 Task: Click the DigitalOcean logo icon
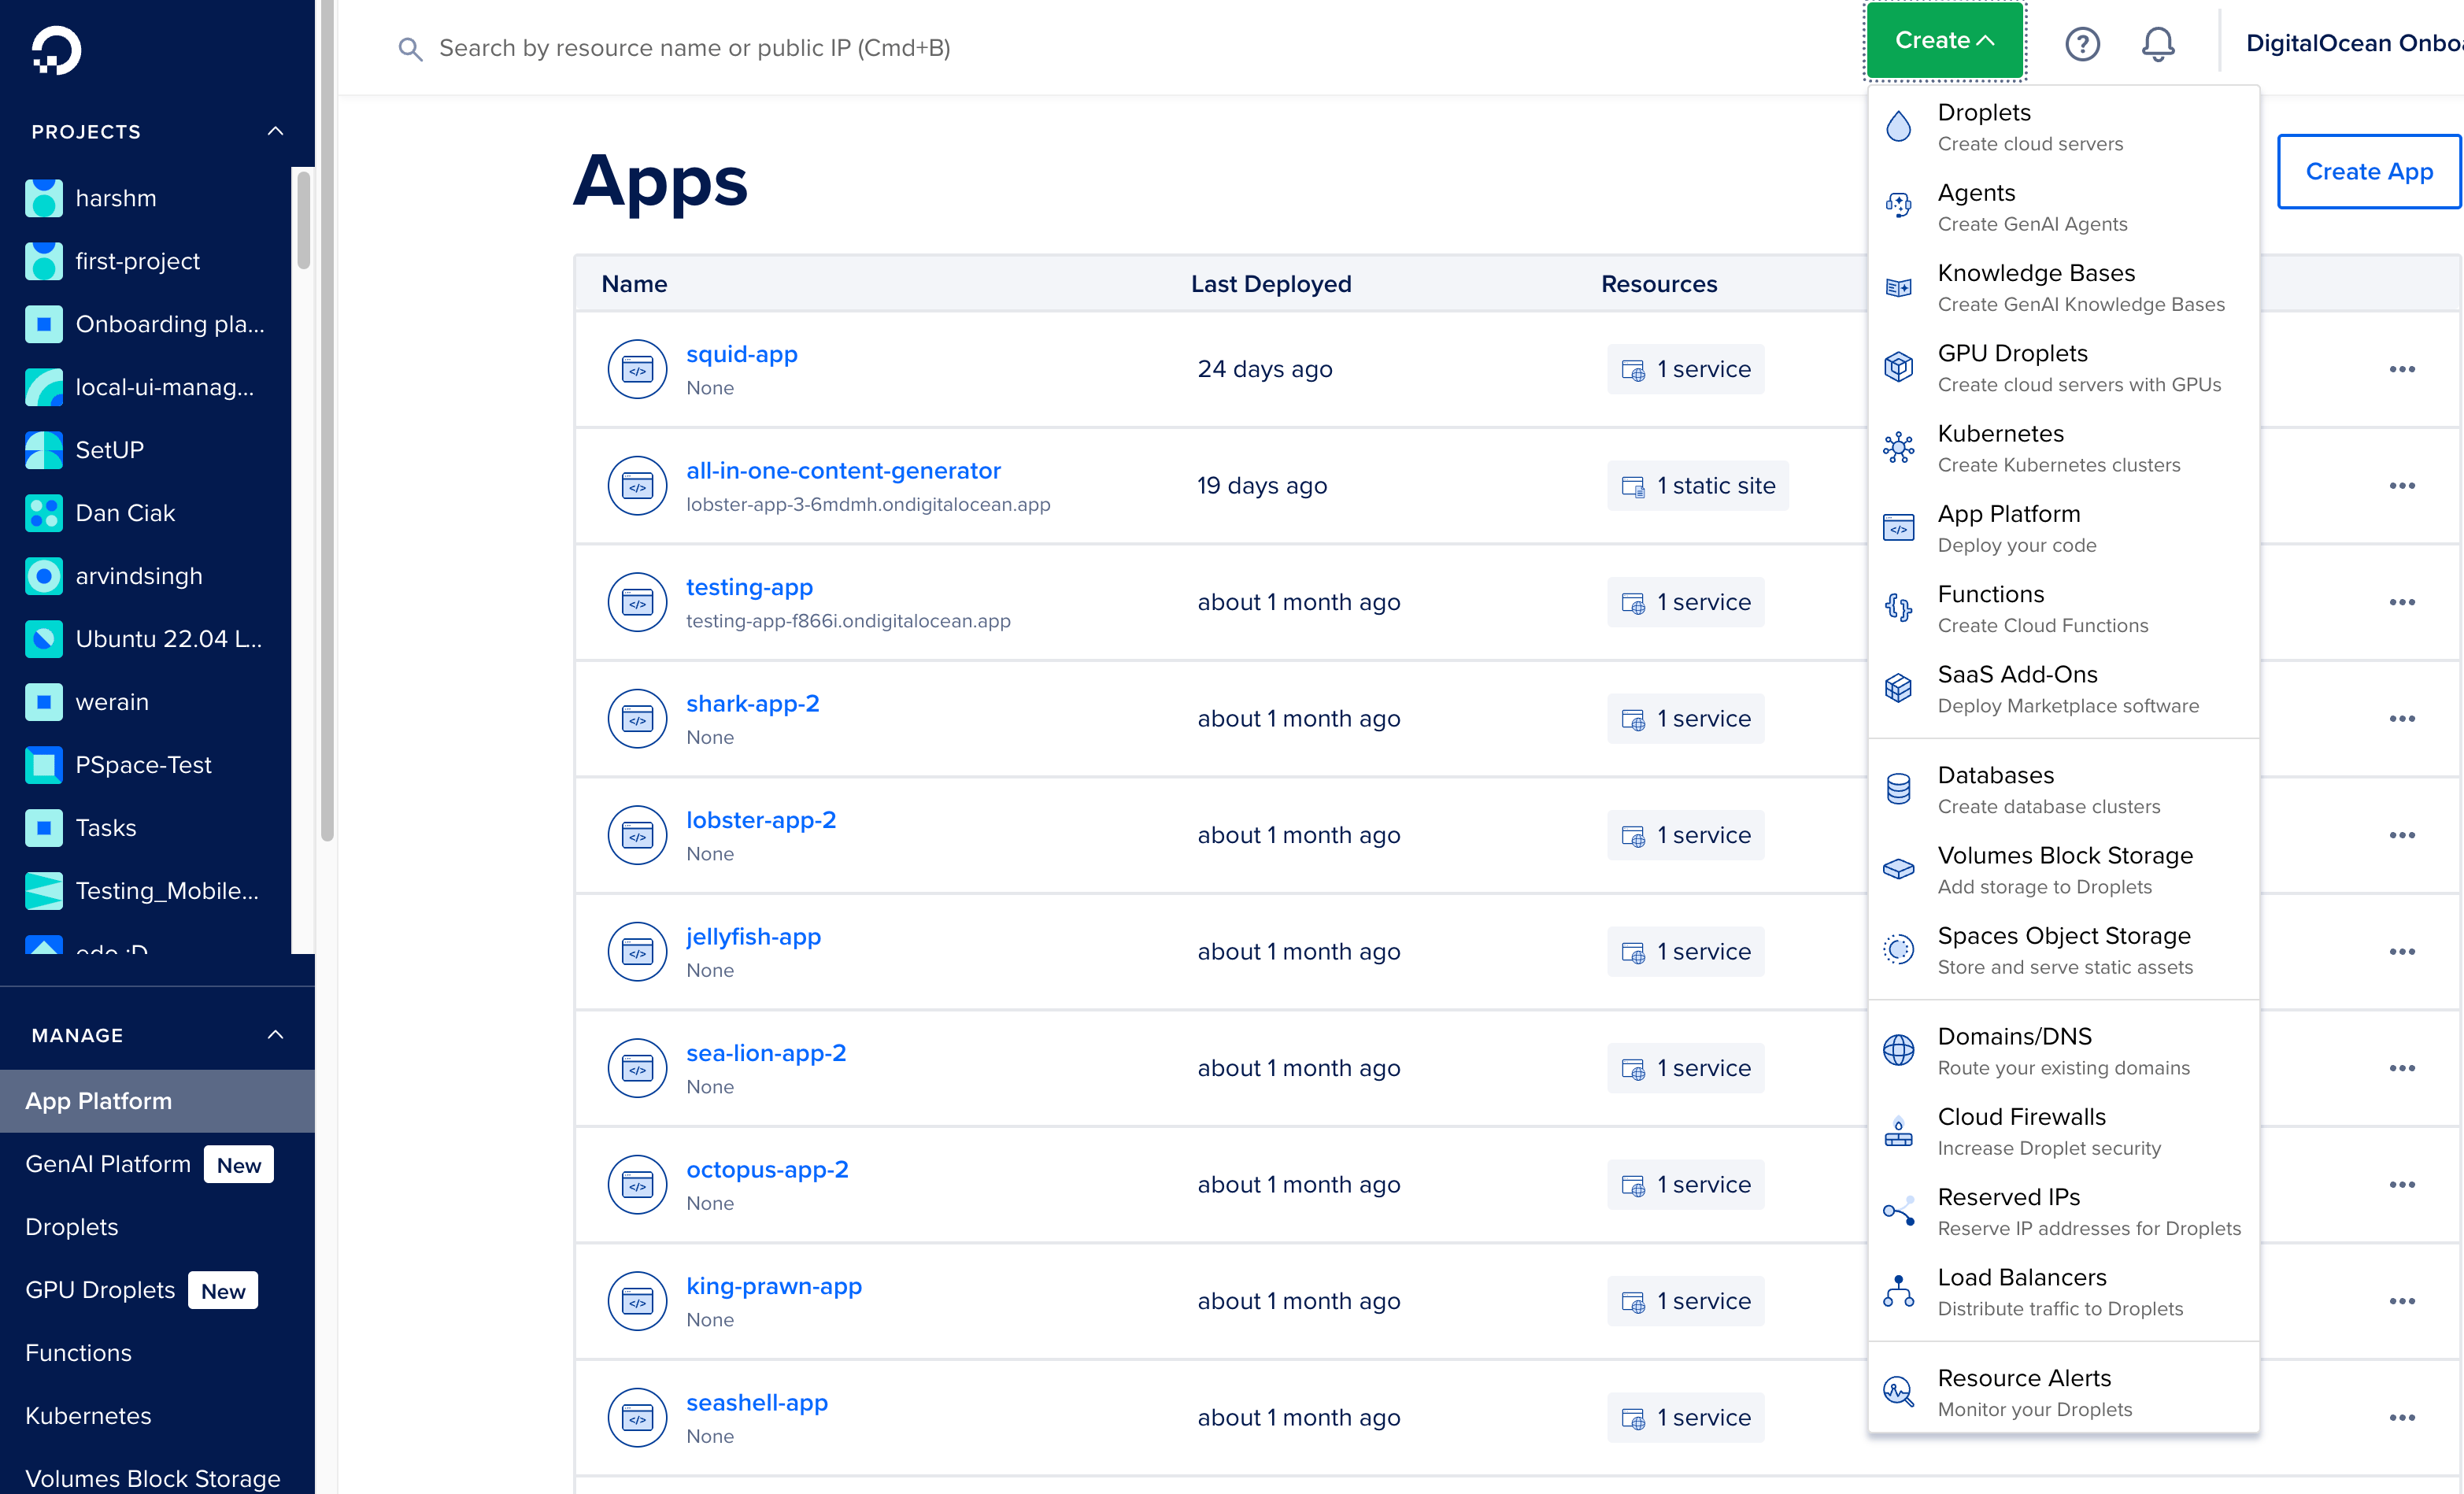point(56,50)
